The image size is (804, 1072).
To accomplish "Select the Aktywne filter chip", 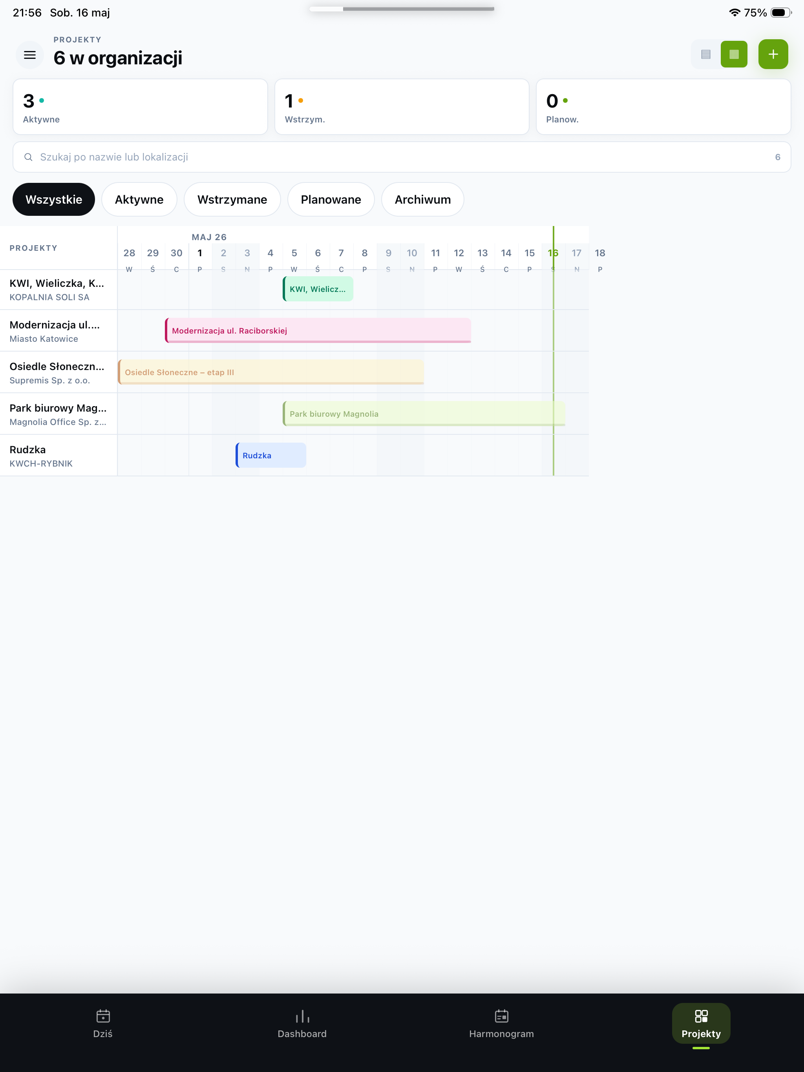I will pos(139,199).
